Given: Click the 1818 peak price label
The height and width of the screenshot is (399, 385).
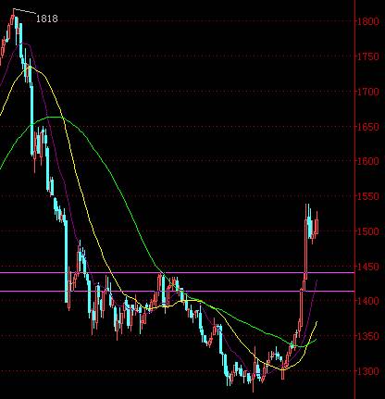Looking at the screenshot, I should pyautogui.click(x=47, y=19).
